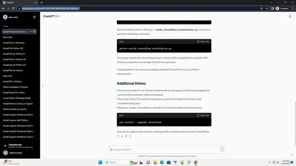The width and height of the screenshot is (296, 166).
Task: Open options for Install TensorFlow chat
Action: click(31, 32)
